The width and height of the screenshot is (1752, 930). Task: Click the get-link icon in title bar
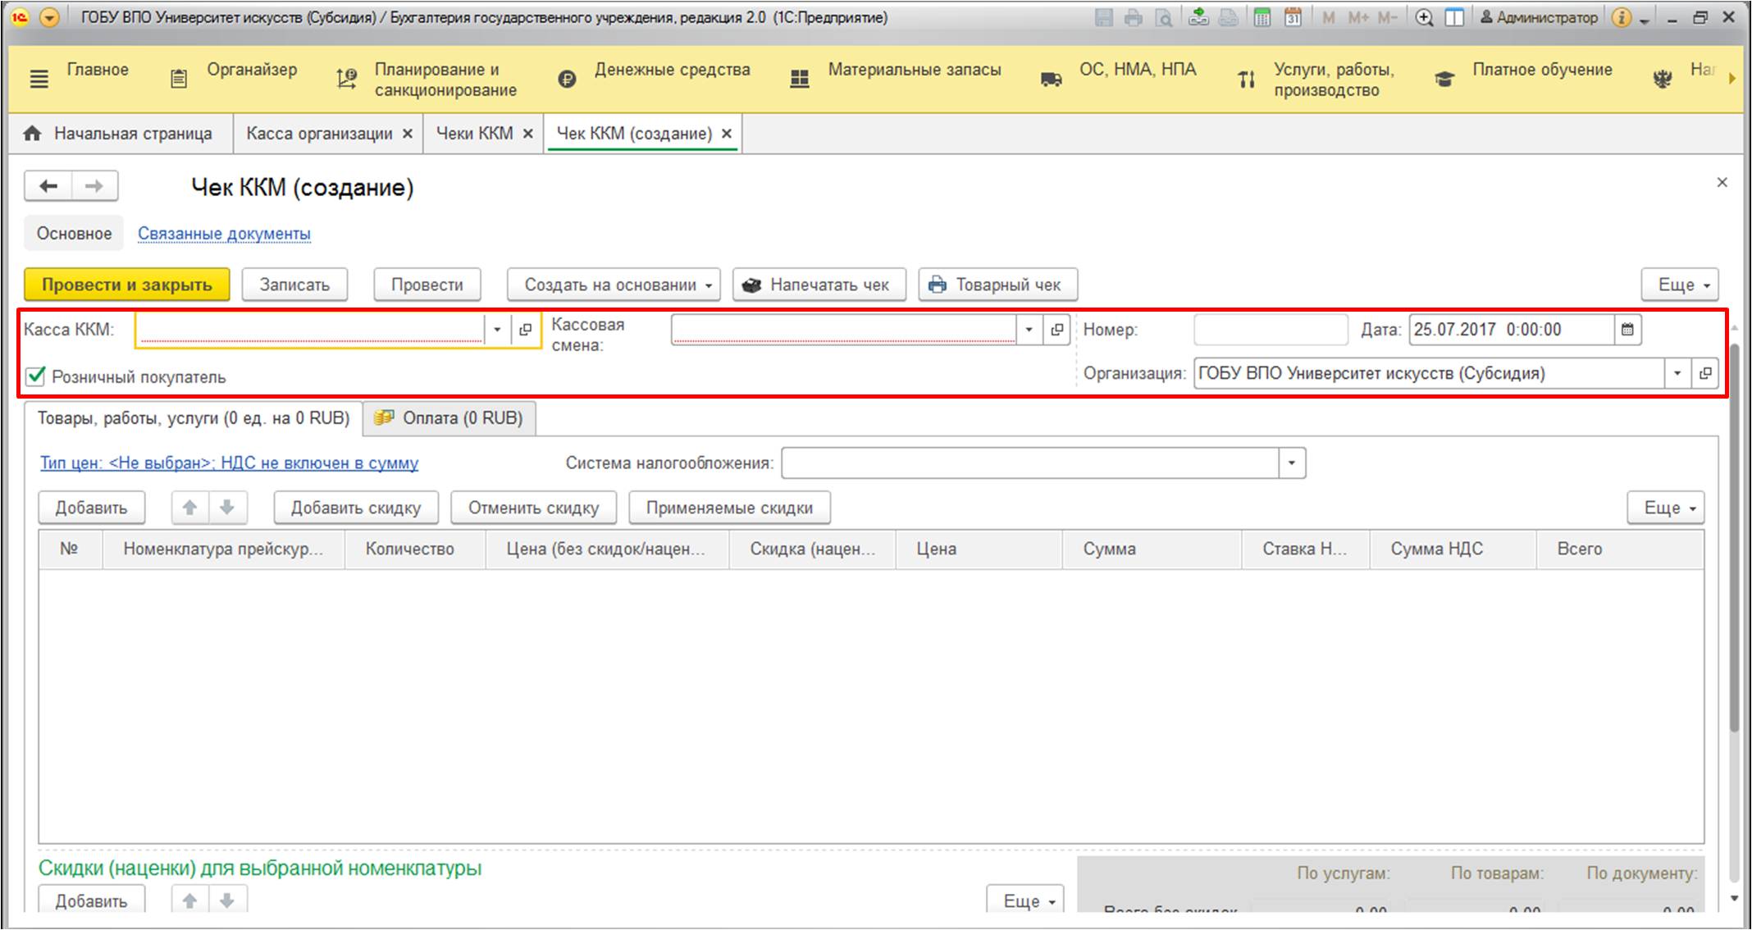click(x=1198, y=17)
